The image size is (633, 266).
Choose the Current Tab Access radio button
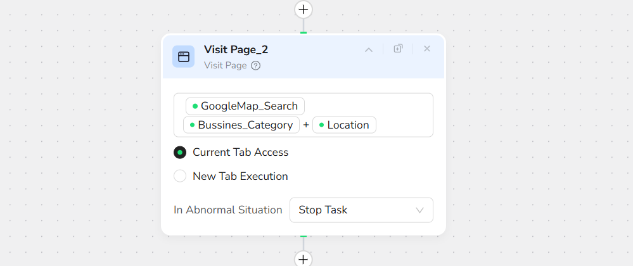(x=180, y=153)
